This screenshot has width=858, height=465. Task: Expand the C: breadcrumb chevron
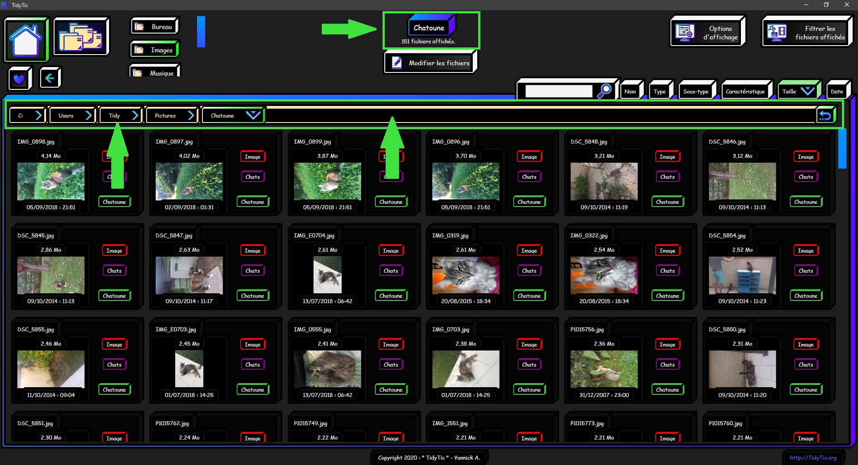pyautogui.click(x=38, y=116)
